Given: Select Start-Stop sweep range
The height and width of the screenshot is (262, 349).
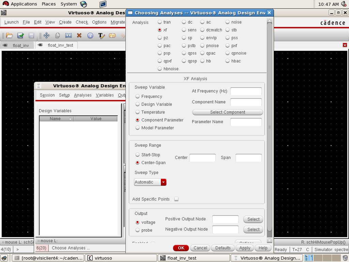Looking at the screenshot, I should [138, 155].
